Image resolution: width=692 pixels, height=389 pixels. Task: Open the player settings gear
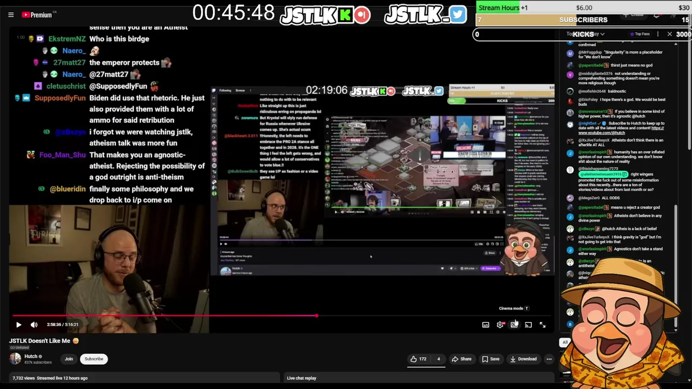click(500, 325)
